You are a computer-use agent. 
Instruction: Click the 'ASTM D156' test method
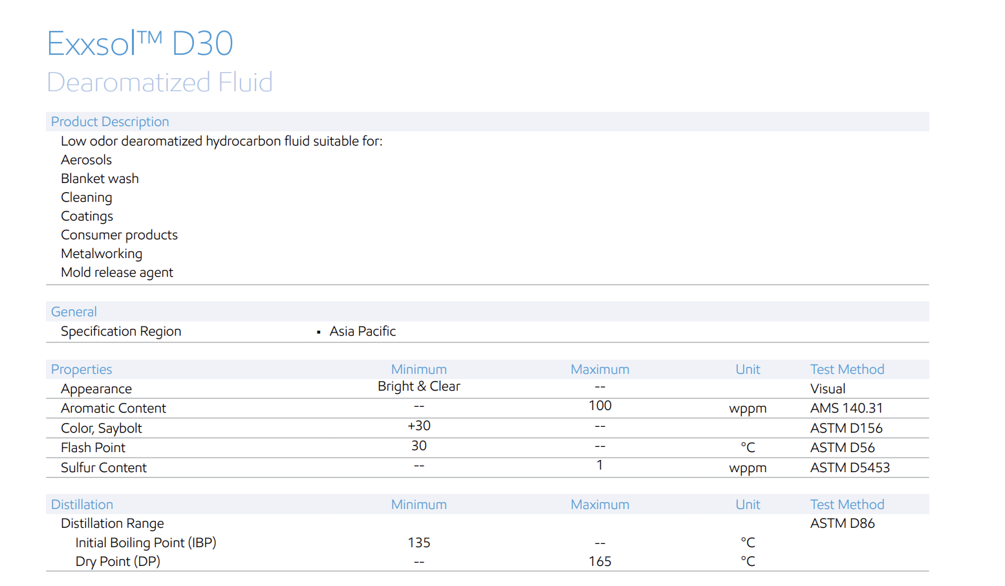coord(847,428)
